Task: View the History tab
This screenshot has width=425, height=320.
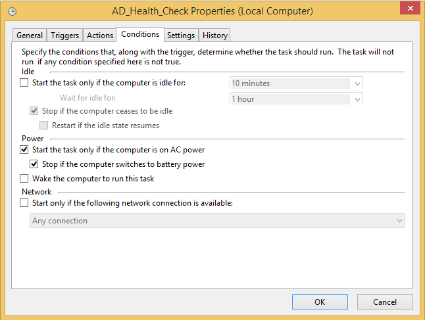Action: tap(214, 35)
